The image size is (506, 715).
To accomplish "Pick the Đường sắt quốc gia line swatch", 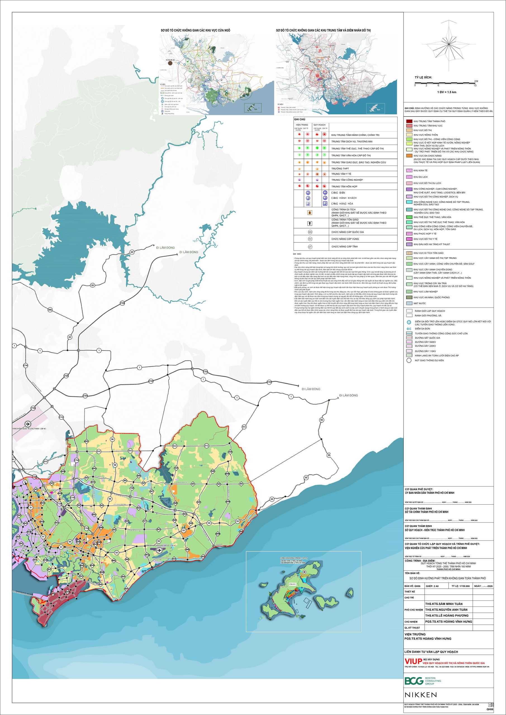I will [x=409, y=338].
